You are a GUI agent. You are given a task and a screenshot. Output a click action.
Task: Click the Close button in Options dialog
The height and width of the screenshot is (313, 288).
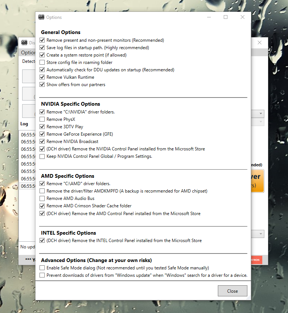tap(232, 291)
